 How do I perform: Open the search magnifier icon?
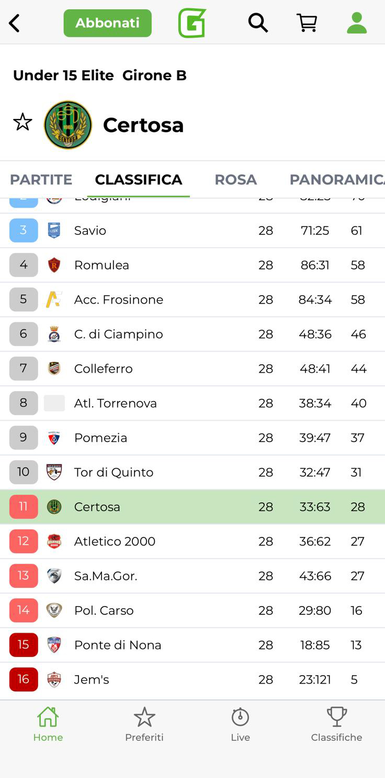click(x=257, y=23)
